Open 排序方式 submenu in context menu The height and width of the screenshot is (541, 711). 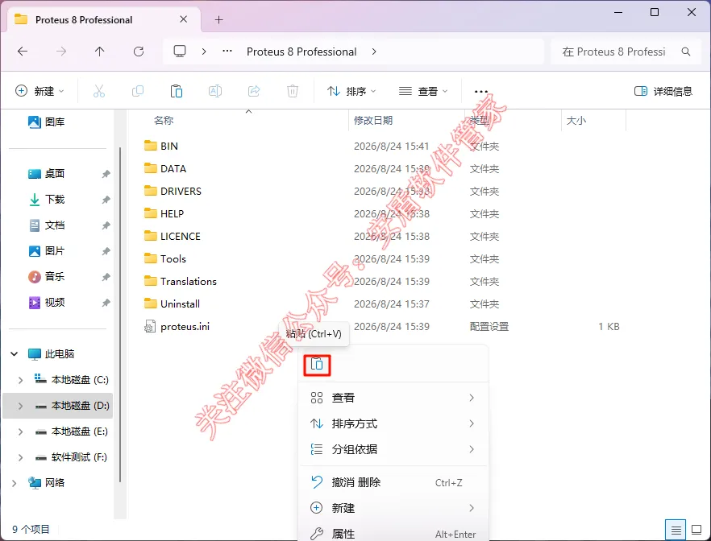[393, 423]
